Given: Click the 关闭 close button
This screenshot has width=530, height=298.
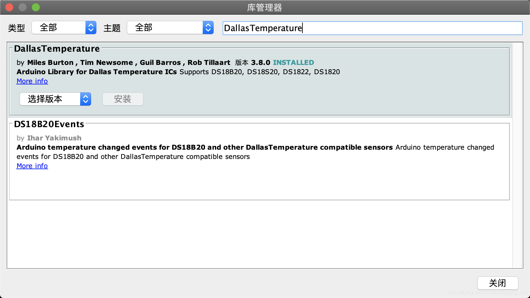Looking at the screenshot, I should pos(498,283).
